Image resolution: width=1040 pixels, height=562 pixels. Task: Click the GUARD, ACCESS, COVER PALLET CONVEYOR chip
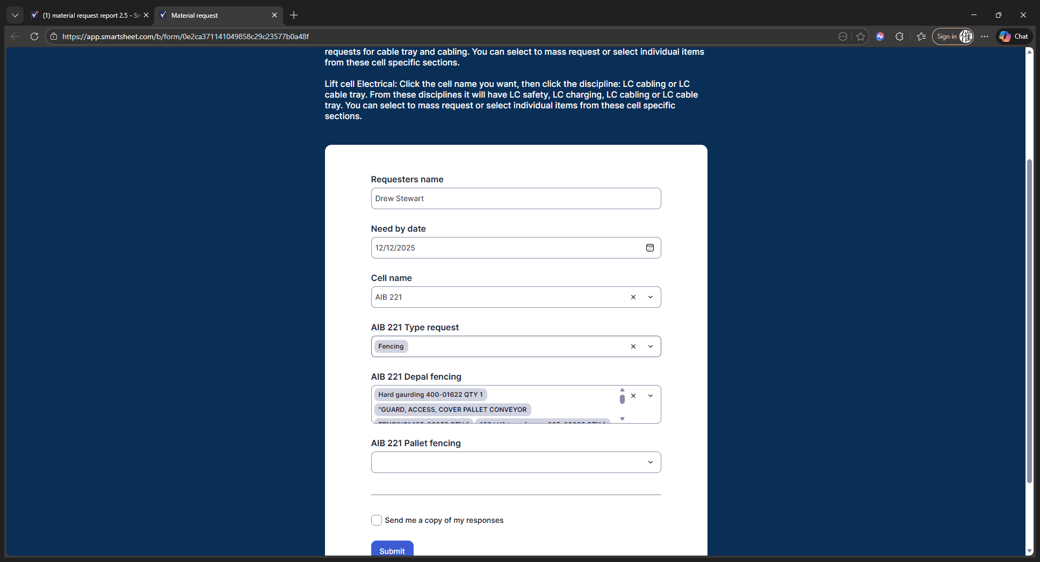point(452,410)
